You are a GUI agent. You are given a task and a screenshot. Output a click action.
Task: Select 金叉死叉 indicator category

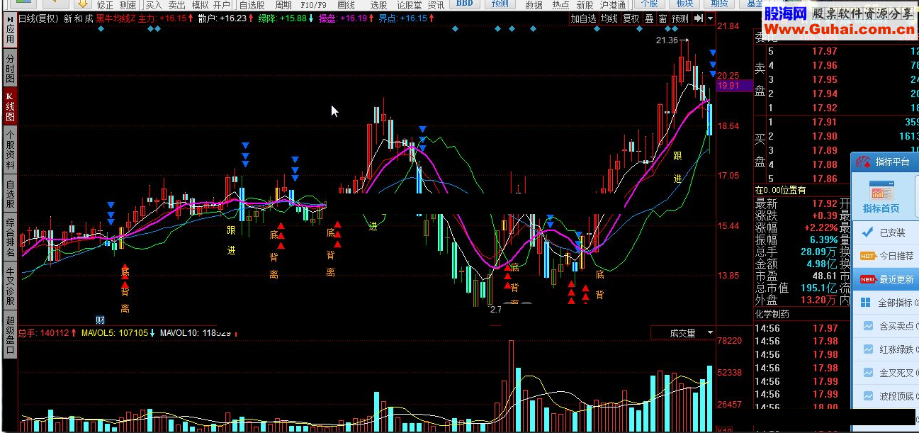click(886, 373)
